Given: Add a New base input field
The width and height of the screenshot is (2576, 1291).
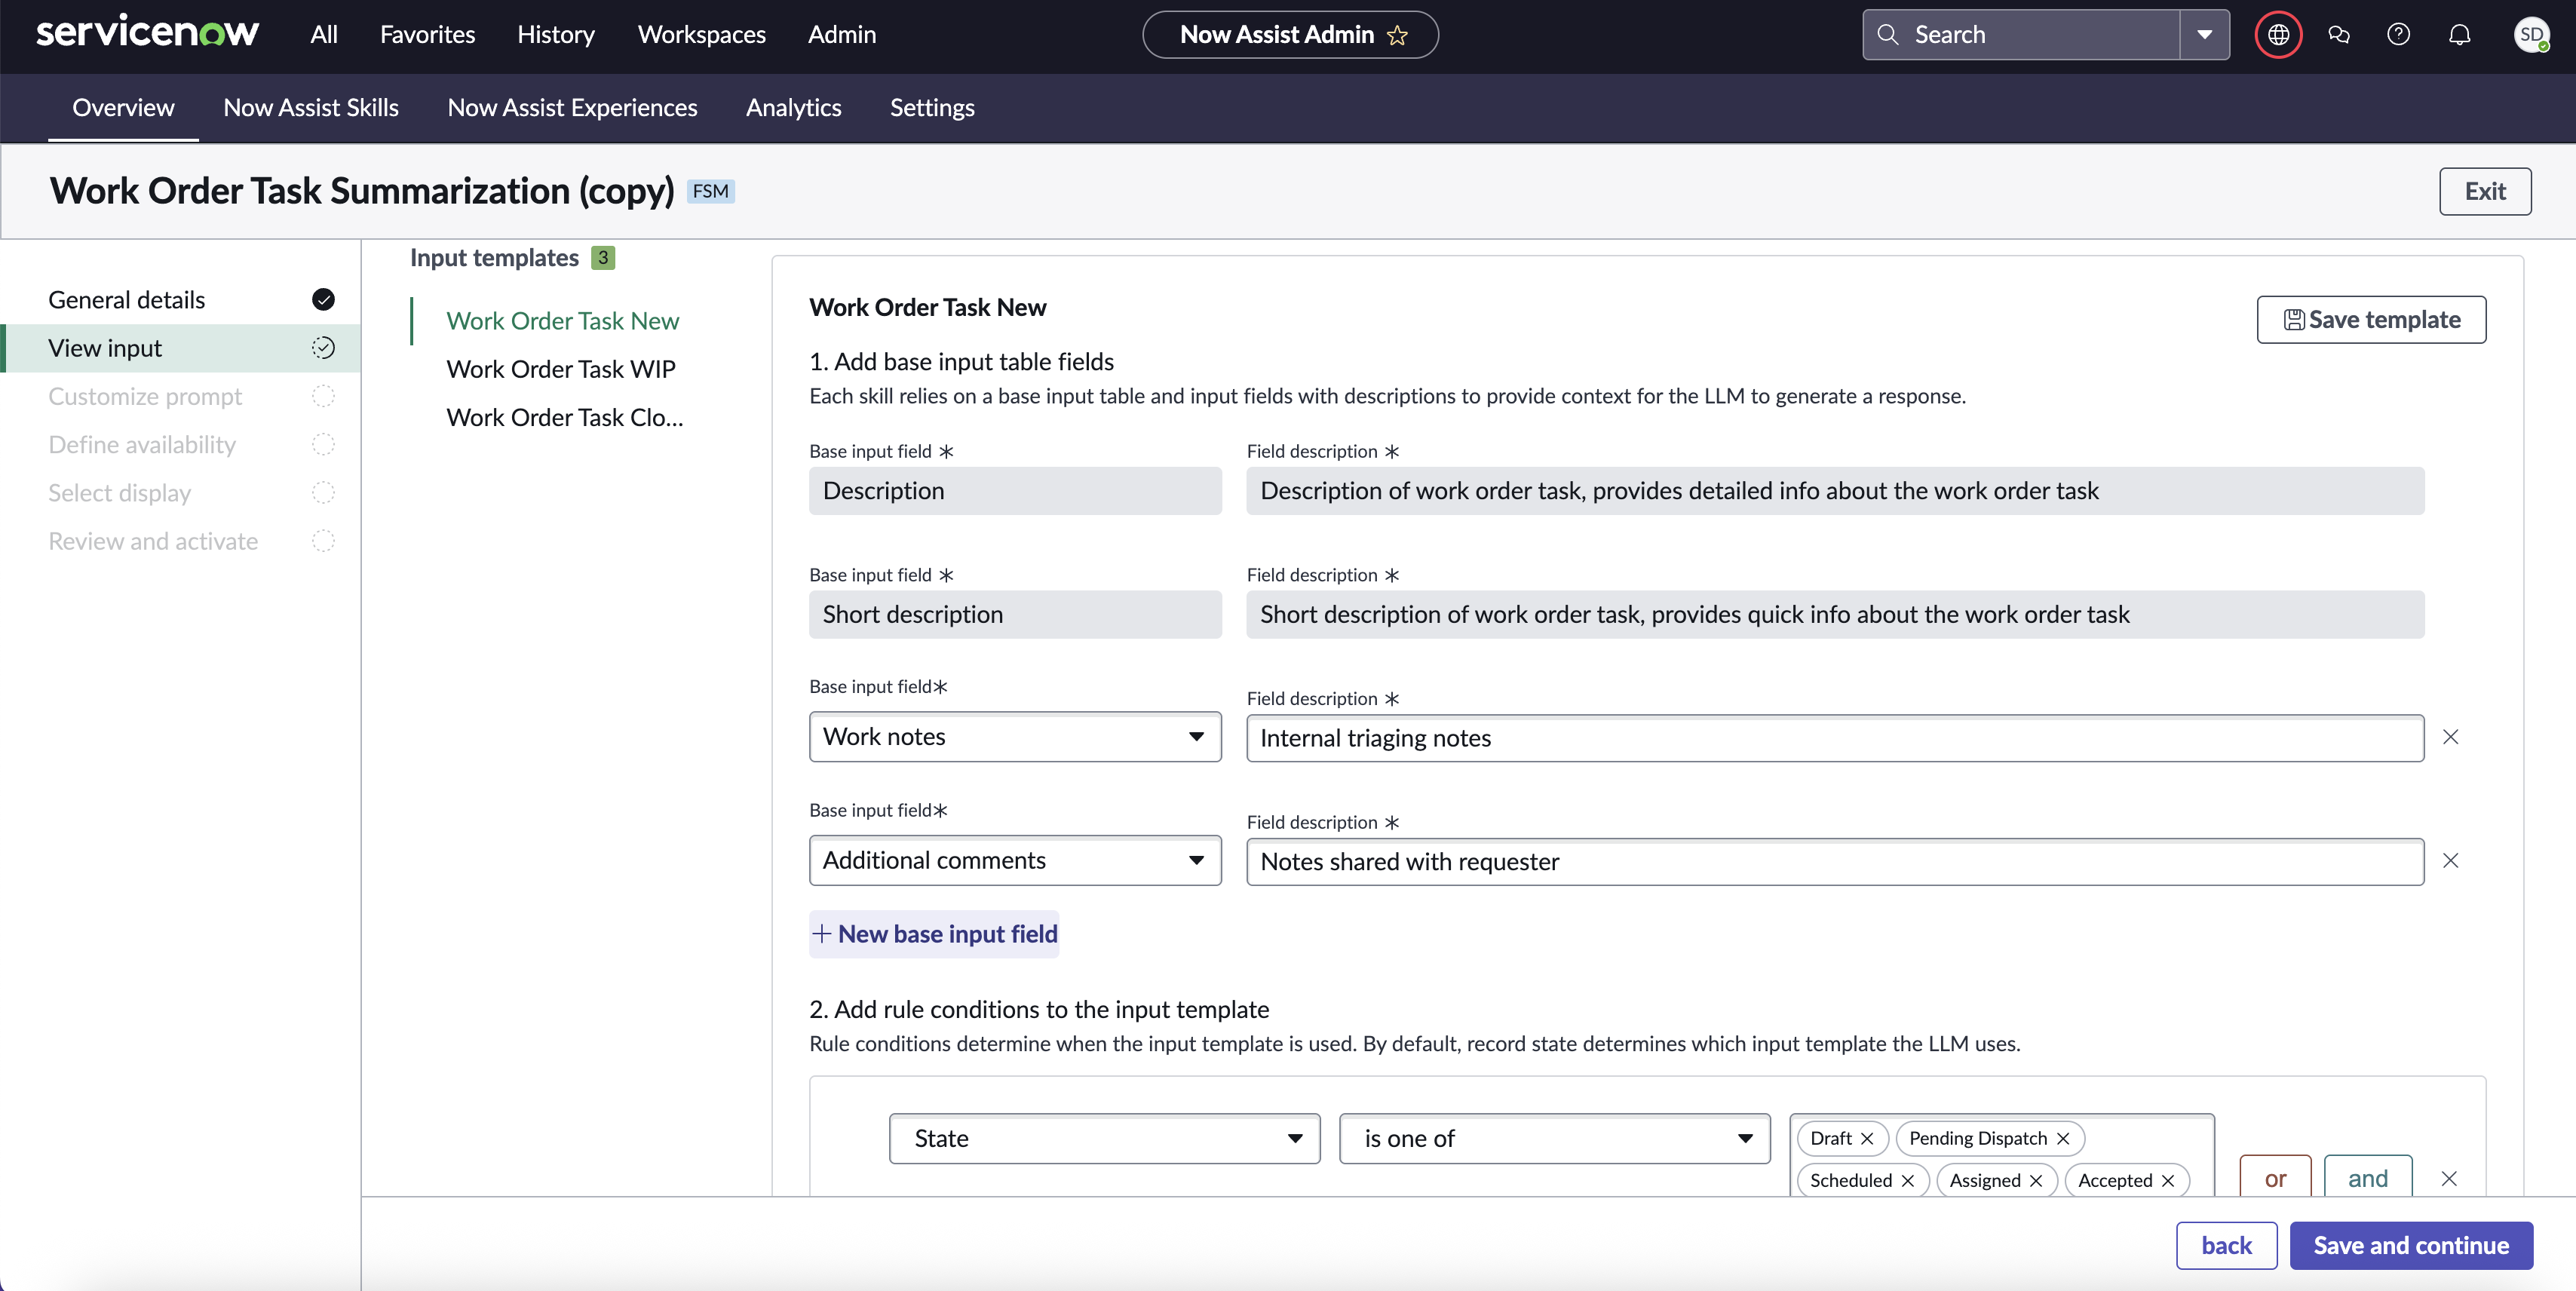Looking at the screenshot, I should [934, 933].
